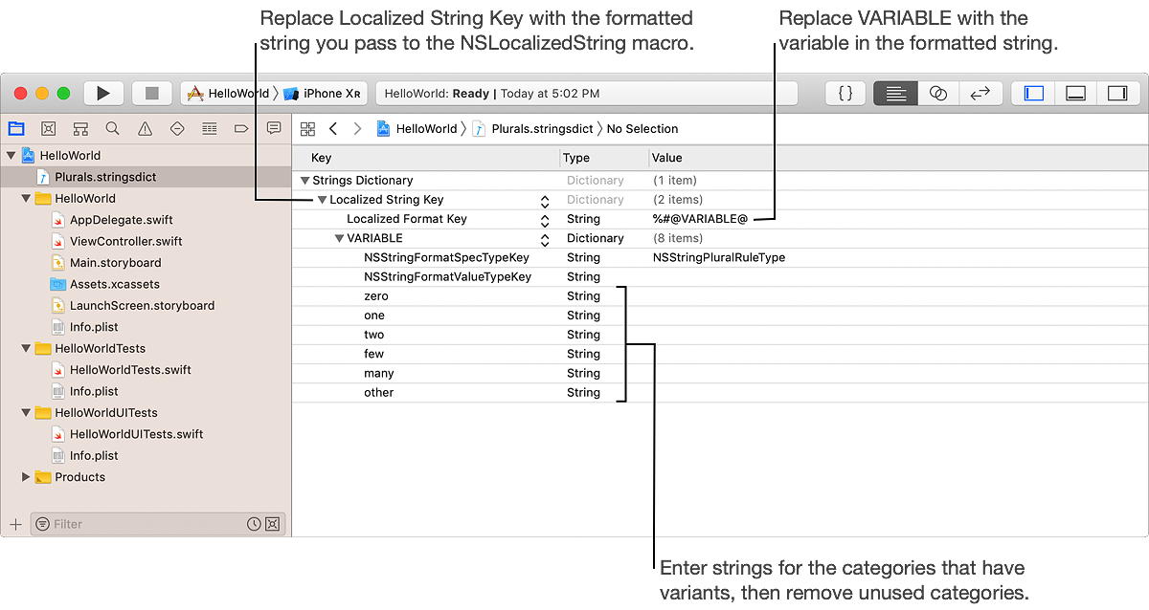Image resolution: width=1149 pixels, height=610 pixels.
Task: Collapse the Strings Dictionary row
Action: (x=304, y=180)
